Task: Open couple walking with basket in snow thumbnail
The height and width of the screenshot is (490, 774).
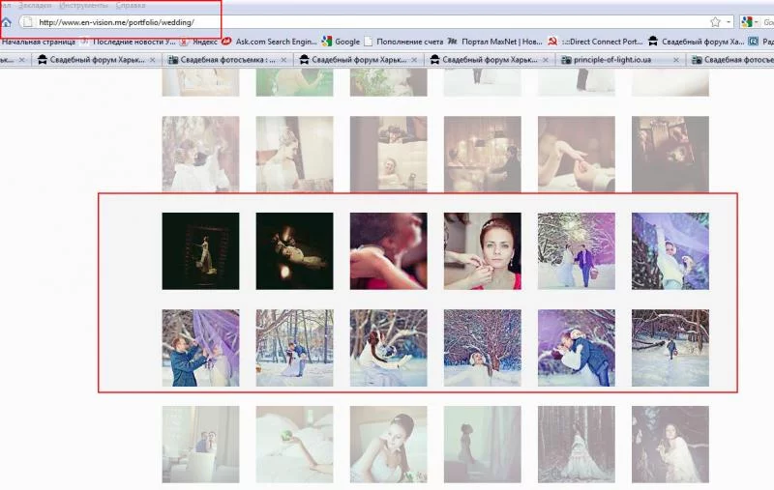Action: click(x=577, y=251)
